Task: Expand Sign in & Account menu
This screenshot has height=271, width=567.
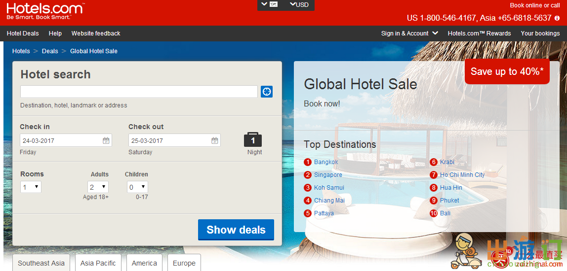Action: pos(410,33)
